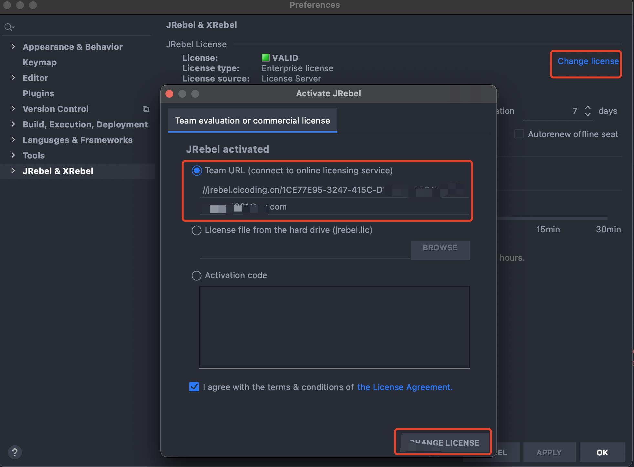Click inside the activation code text area
Viewport: 634px width, 467px height.
pos(334,327)
